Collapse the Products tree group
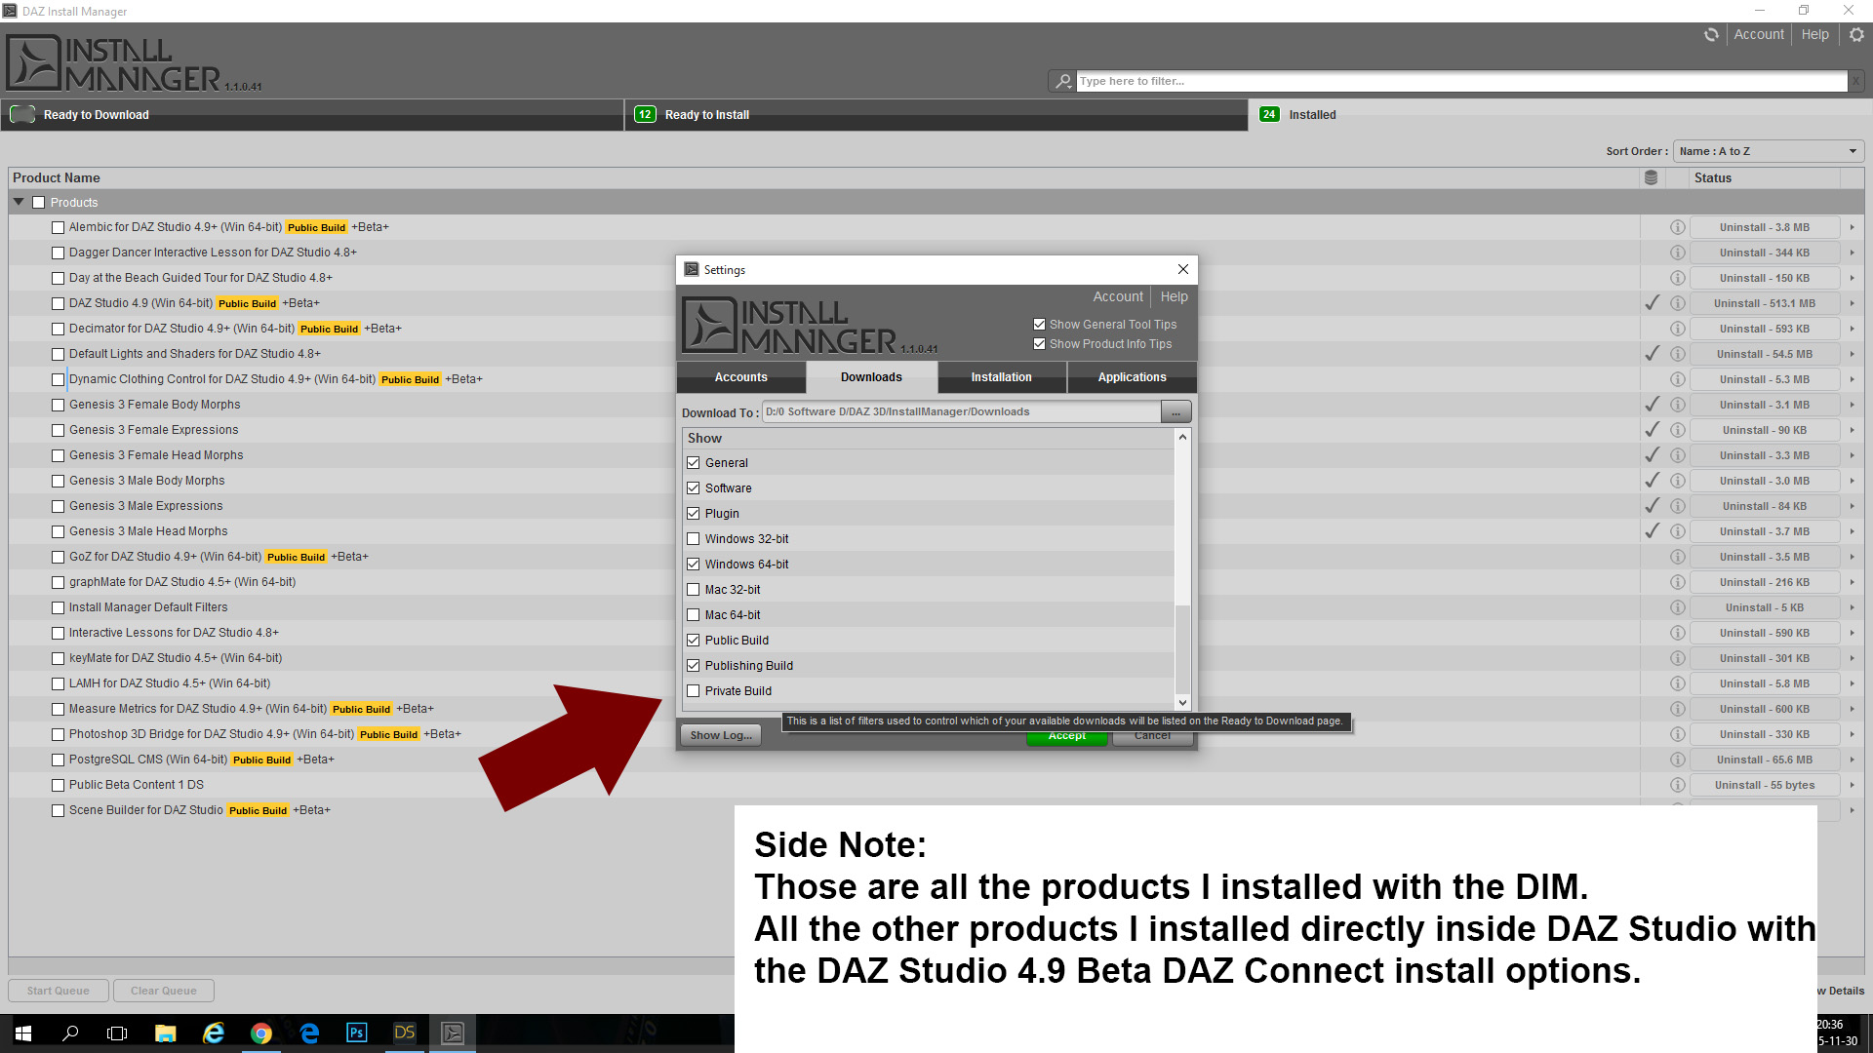The width and height of the screenshot is (1873, 1053). pyautogui.click(x=19, y=202)
